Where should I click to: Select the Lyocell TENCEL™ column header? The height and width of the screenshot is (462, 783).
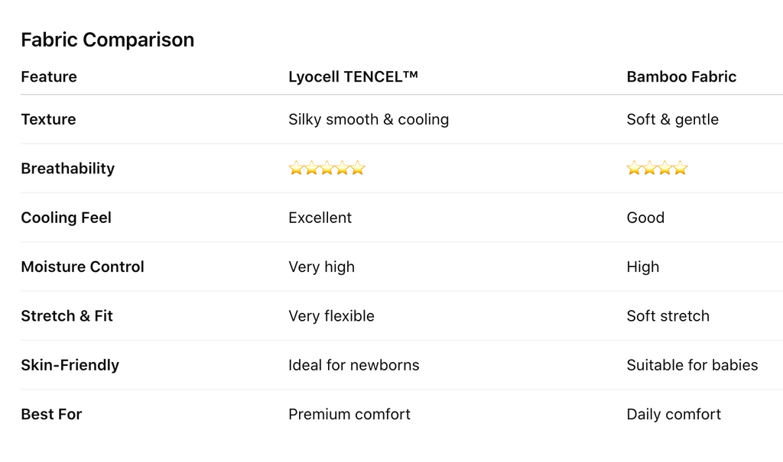tap(353, 76)
